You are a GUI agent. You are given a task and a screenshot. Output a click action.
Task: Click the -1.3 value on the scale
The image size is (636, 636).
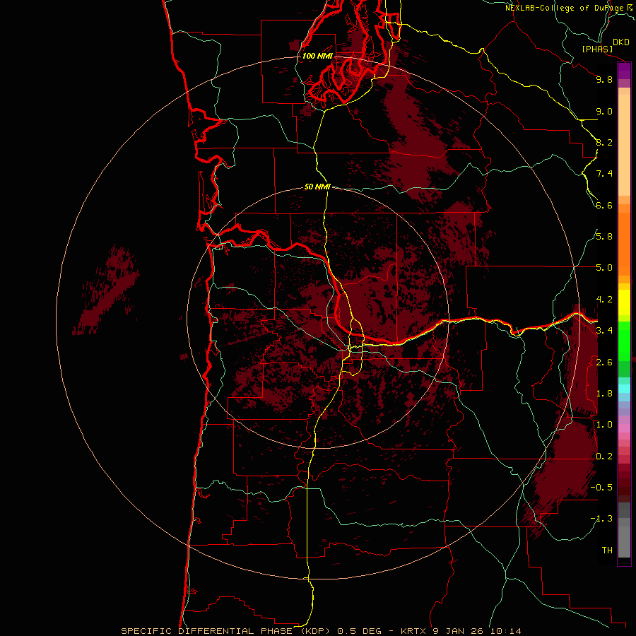pyautogui.click(x=601, y=519)
